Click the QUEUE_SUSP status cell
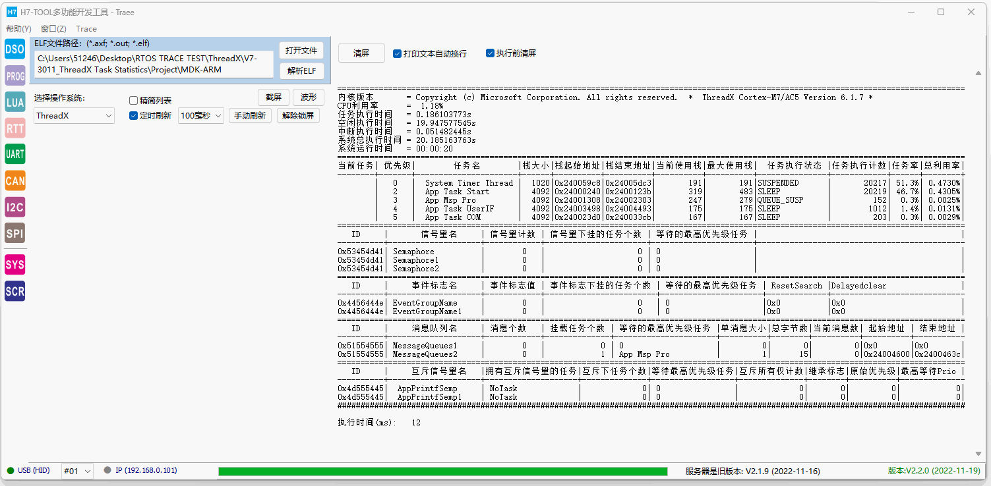This screenshot has width=991, height=486. pyautogui.click(x=780, y=200)
